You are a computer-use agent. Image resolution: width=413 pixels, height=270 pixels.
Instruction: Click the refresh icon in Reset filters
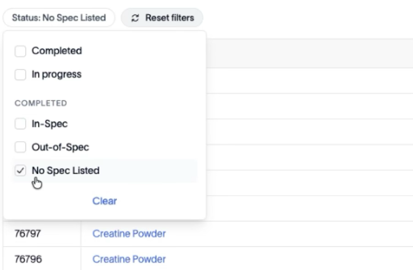(x=135, y=18)
